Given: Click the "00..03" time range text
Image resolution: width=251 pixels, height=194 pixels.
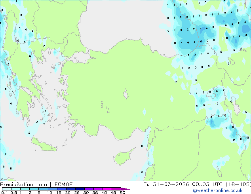Looking at the screenshot, I should (x=201, y=184).
